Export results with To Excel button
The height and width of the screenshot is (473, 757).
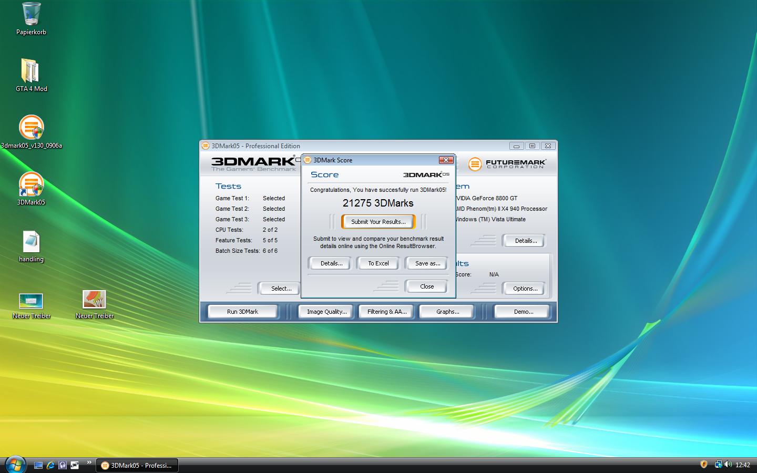[378, 263]
